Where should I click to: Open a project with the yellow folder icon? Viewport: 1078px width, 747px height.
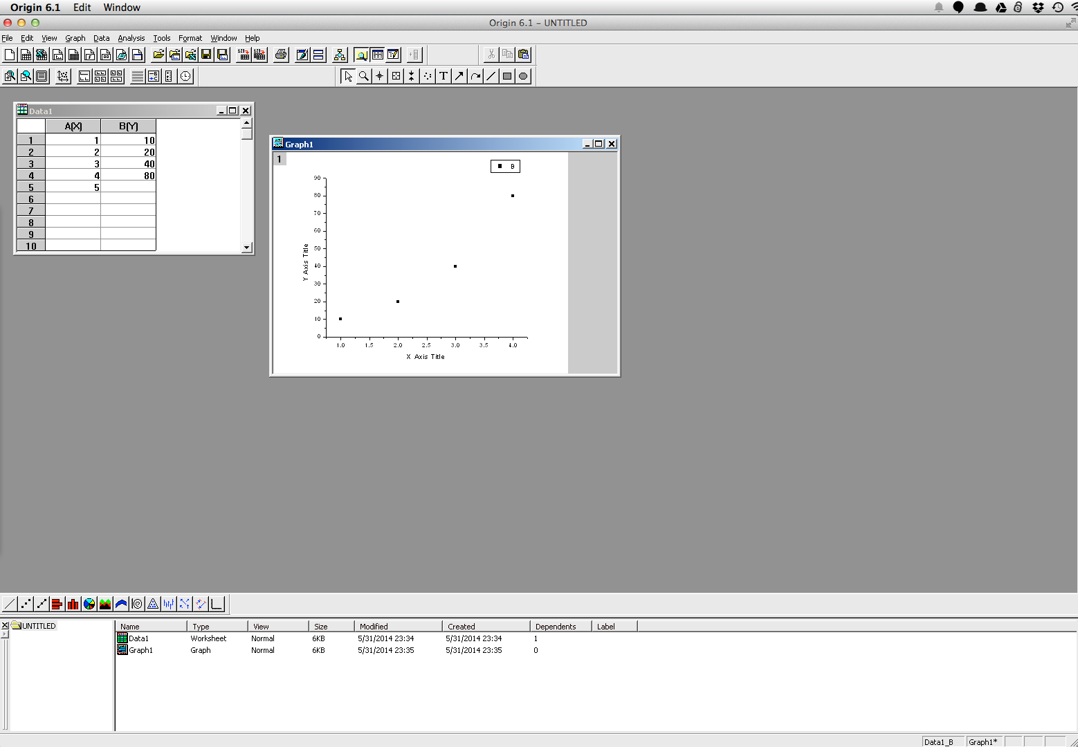click(x=158, y=55)
